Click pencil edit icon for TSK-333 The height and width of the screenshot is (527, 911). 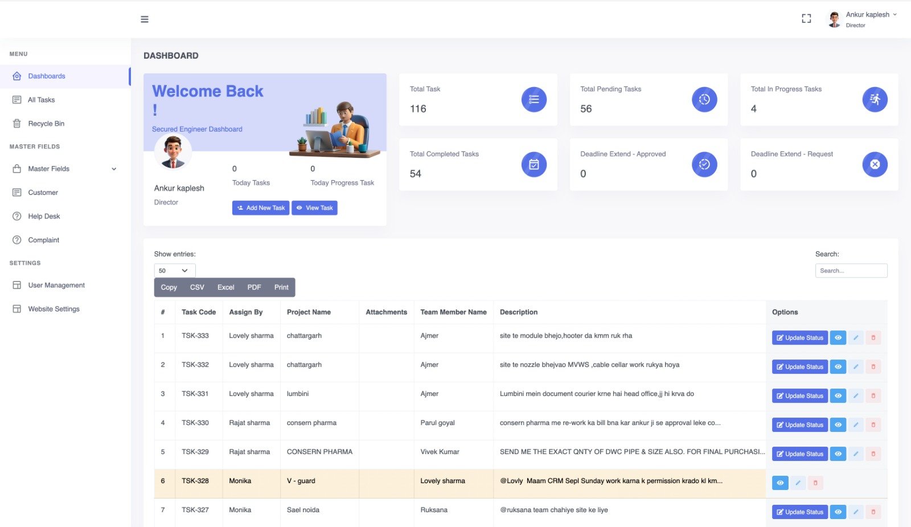pyautogui.click(x=855, y=338)
